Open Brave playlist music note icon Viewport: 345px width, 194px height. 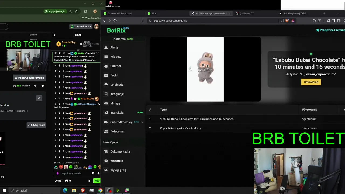coord(328,21)
